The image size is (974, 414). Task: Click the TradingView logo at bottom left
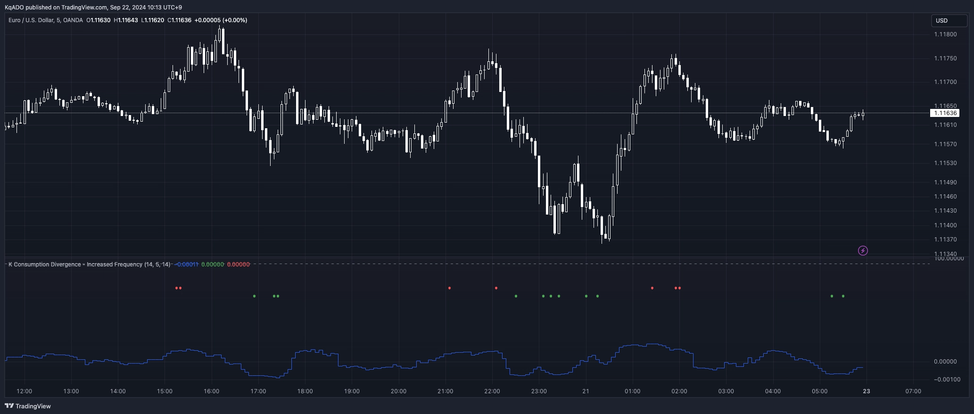click(x=28, y=406)
